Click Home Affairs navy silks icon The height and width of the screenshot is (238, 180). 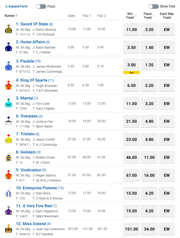coord(9,47)
